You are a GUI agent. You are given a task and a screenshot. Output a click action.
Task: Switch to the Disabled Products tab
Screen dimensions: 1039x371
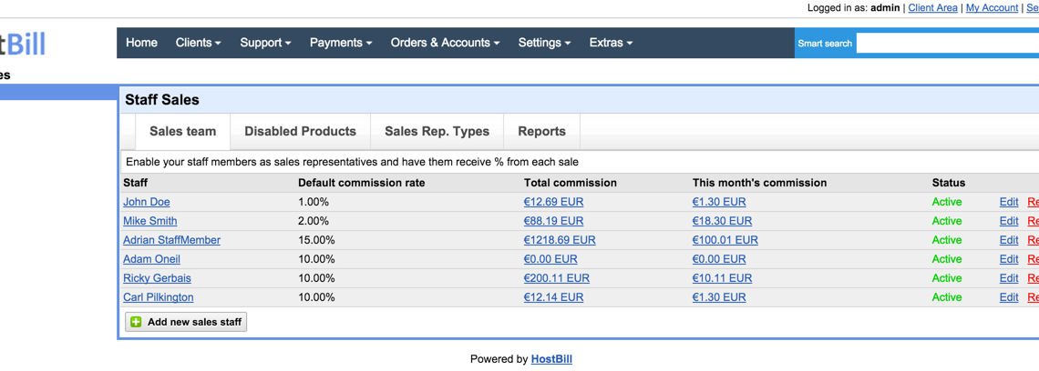click(x=300, y=131)
